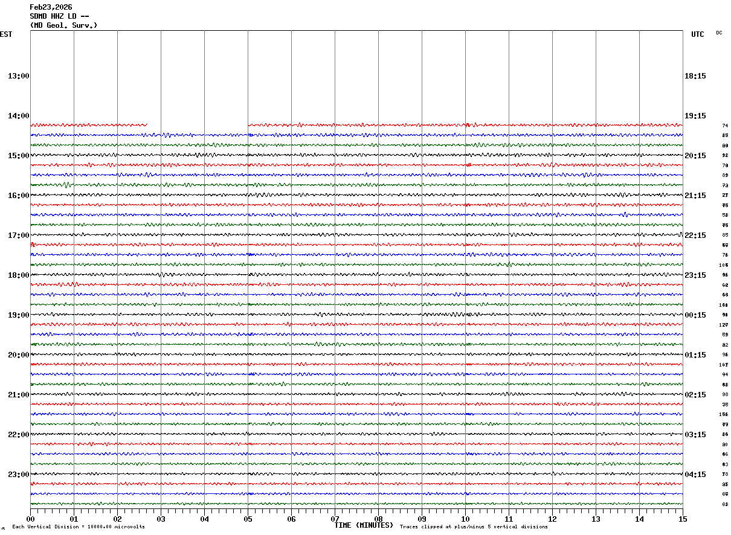Click the (MD Geol. Surv.) label
The width and height of the screenshot is (731, 535).
point(63,25)
